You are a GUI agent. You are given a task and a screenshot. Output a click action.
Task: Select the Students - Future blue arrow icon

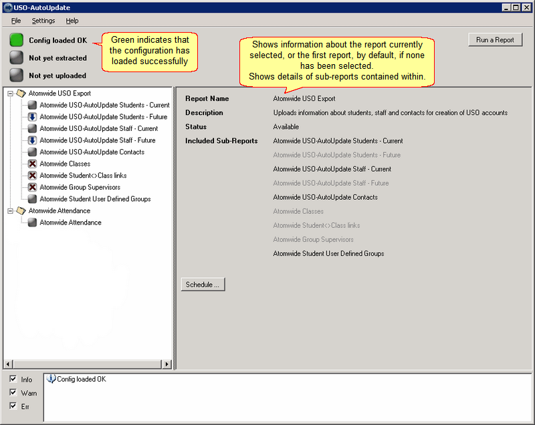point(32,117)
